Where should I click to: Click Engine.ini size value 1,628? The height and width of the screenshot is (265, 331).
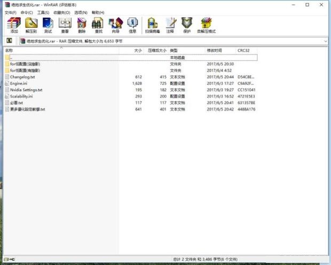137,83
